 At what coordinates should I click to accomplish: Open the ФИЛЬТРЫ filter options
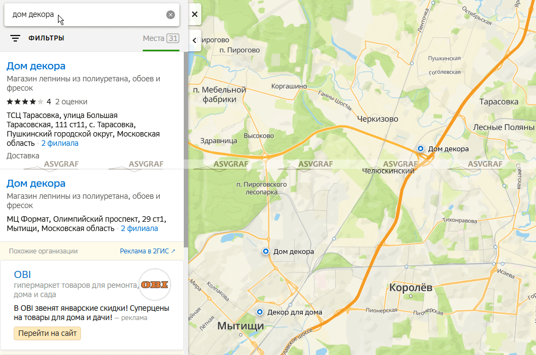pos(46,38)
